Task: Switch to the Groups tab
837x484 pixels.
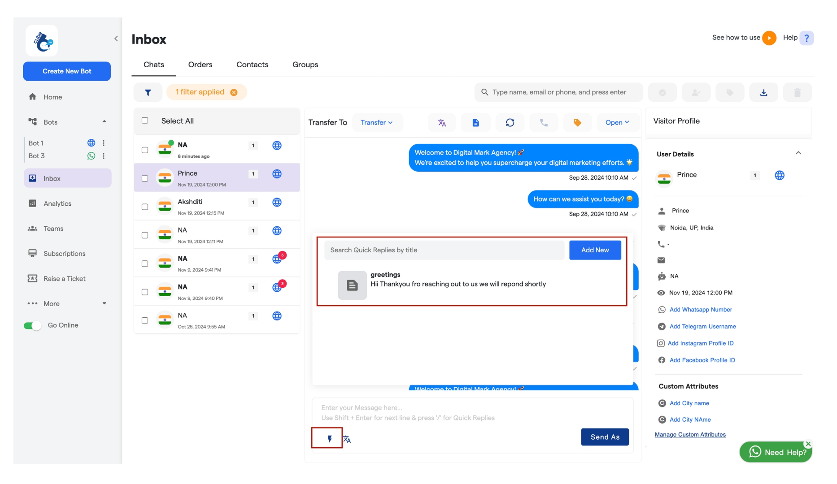Action: point(305,65)
